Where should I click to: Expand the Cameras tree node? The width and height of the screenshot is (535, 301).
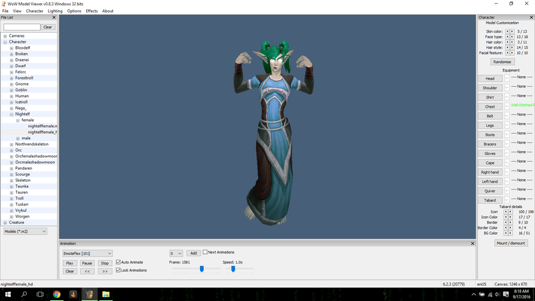click(x=5, y=36)
